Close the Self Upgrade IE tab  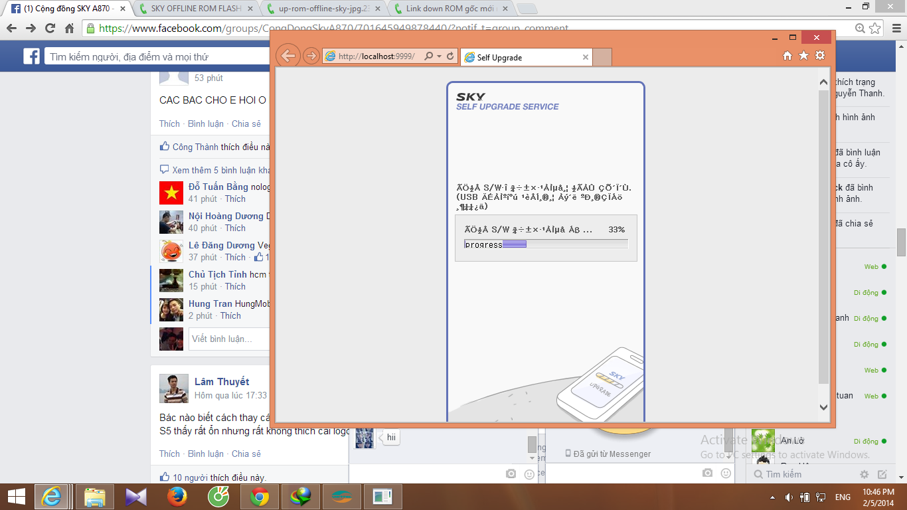(585, 58)
